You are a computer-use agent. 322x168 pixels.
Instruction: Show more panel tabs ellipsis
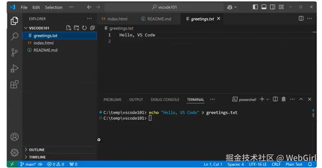pos(212,99)
